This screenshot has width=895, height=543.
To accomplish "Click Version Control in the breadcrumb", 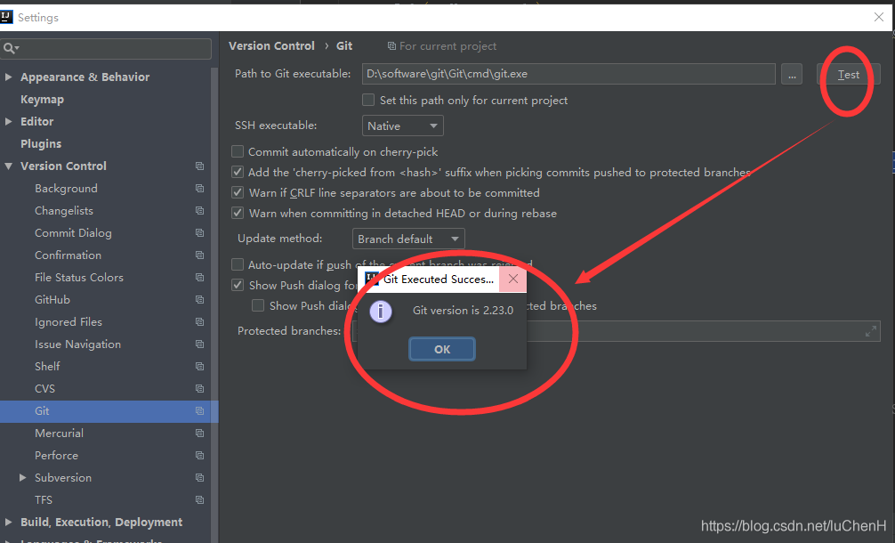I will pos(271,45).
